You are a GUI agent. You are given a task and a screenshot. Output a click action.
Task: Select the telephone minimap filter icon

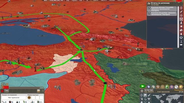tap(149, 99)
